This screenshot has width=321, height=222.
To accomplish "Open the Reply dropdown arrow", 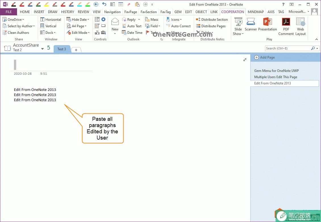I will [x=139, y=20].
